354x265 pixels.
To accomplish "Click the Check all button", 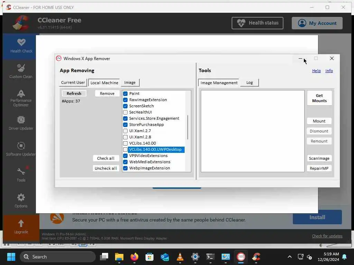I will pos(106,158).
